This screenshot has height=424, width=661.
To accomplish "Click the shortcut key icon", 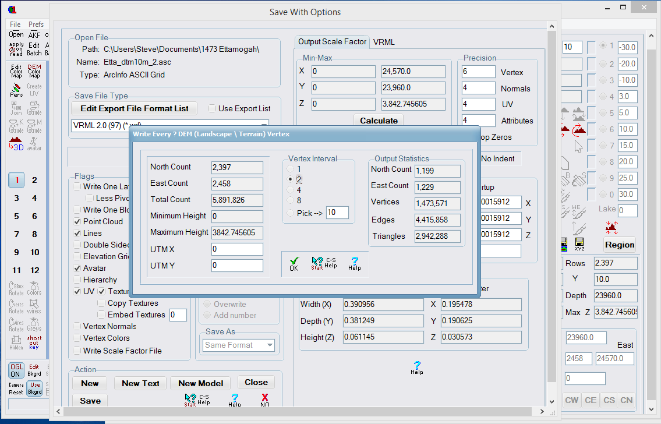I will (34, 341).
